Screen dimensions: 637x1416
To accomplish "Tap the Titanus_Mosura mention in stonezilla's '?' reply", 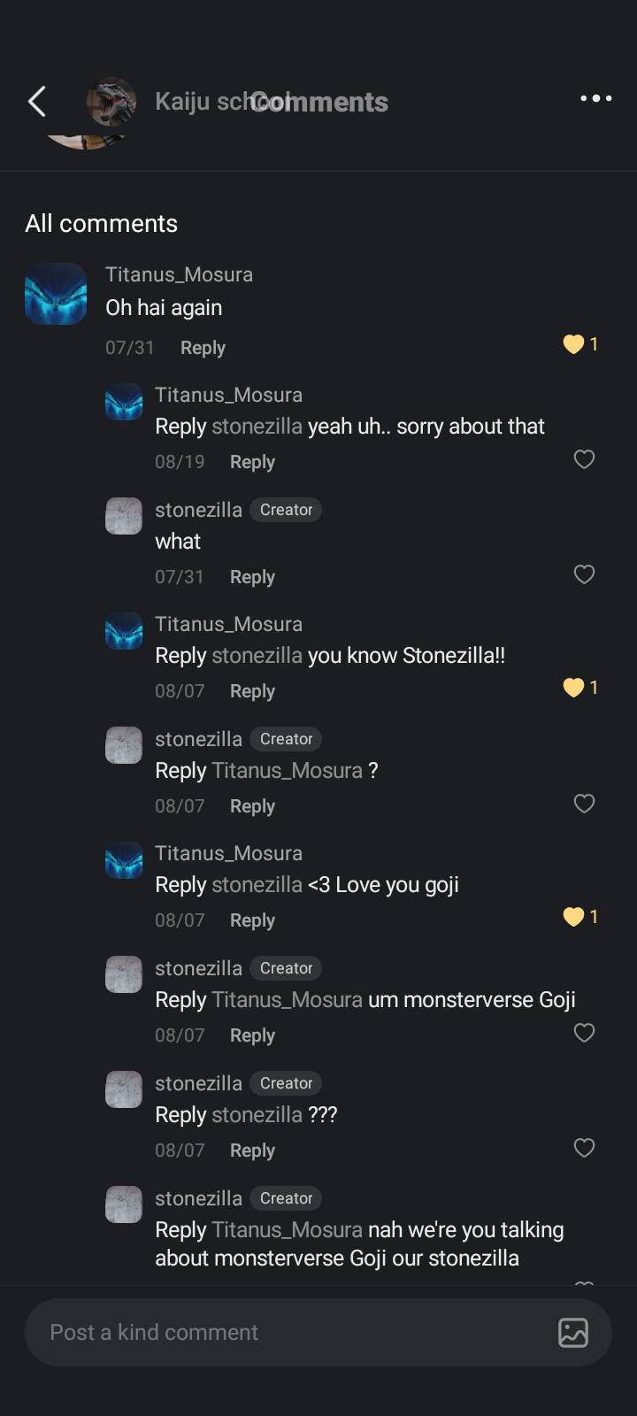I will tap(287, 771).
